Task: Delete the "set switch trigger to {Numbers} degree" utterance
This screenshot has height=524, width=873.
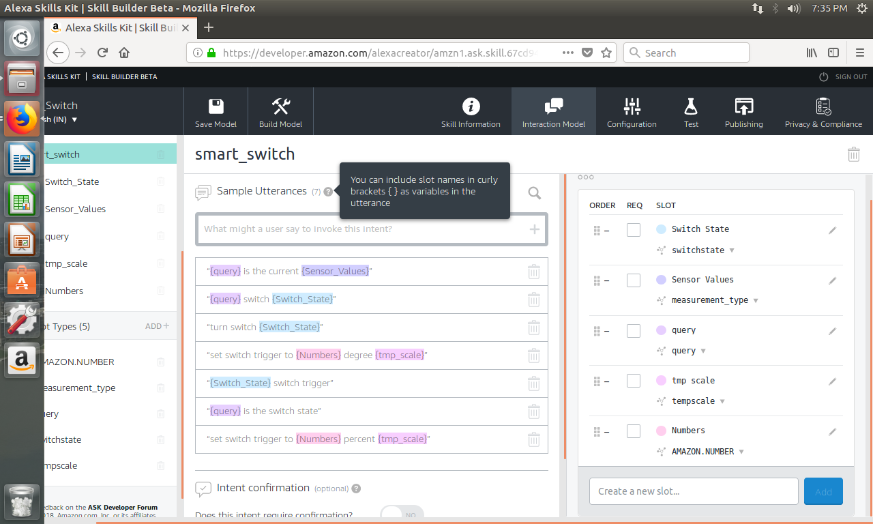Action: 534,355
